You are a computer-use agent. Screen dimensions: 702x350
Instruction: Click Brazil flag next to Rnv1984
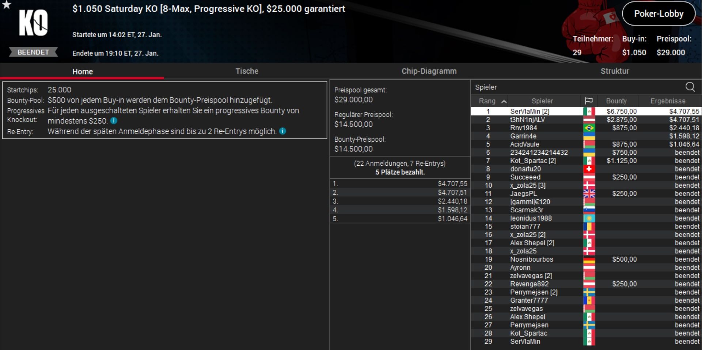coord(589,128)
